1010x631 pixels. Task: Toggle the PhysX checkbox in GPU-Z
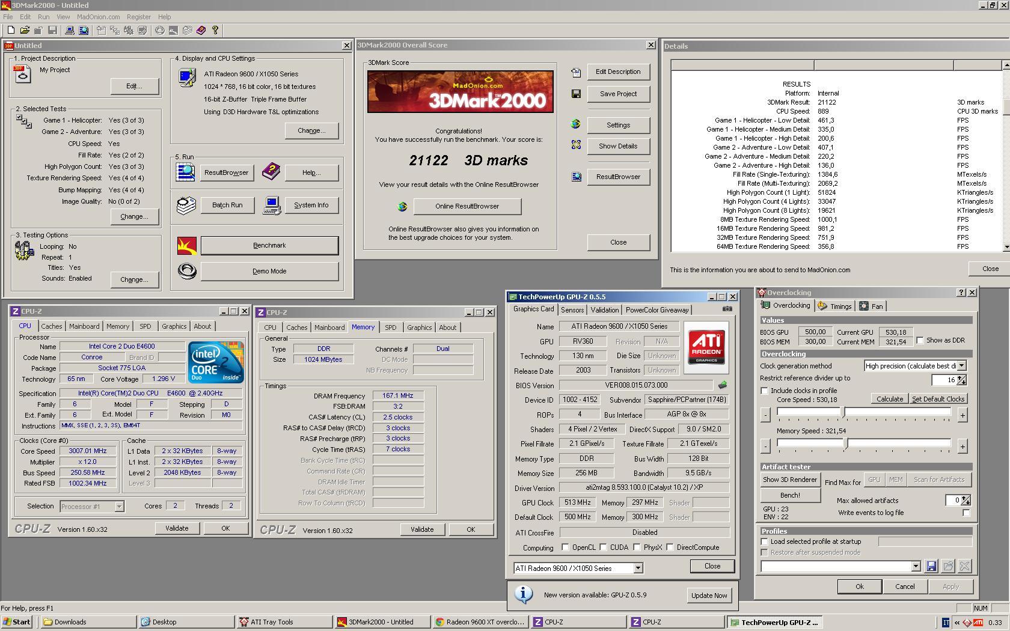tap(637, 547)
